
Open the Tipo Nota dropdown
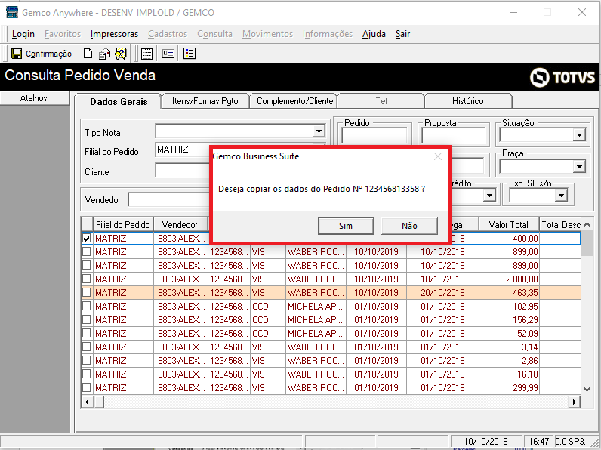[319, 131]
